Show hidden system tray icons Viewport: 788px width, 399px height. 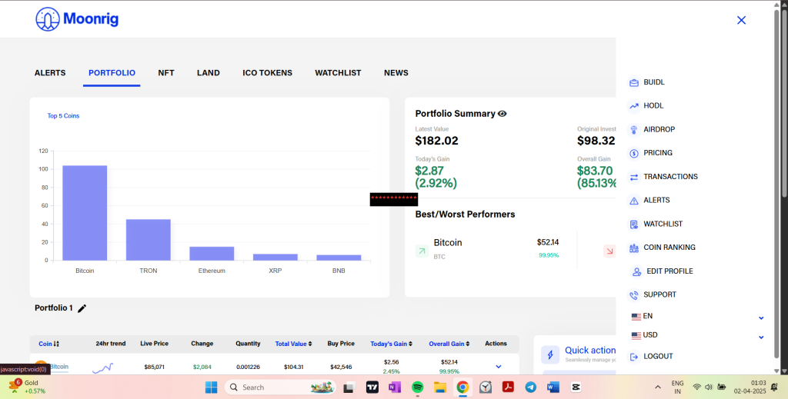click(657, 387)
